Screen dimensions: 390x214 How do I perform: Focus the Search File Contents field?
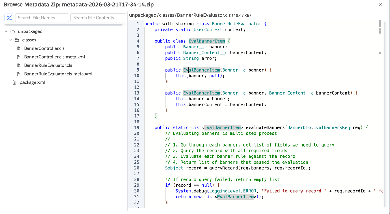pos(98,18)
